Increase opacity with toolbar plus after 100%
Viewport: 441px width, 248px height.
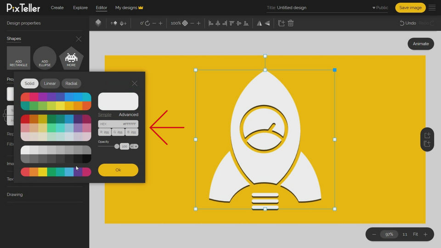click(x=198, y=23)
